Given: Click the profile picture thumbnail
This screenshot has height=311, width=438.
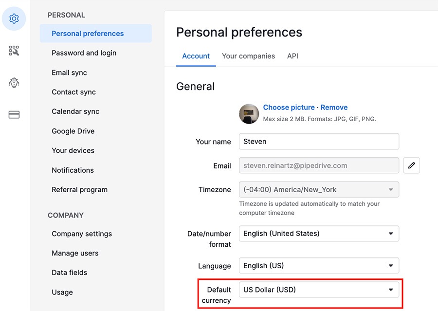Looking at the screenshot, I should (249, 114).
